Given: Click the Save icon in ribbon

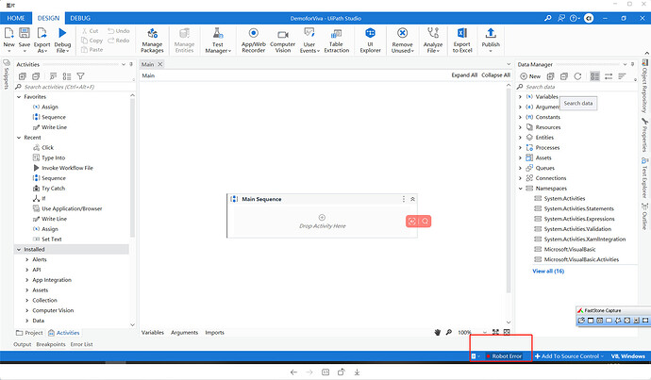Looking at the screenshot, I should [25, 33].
